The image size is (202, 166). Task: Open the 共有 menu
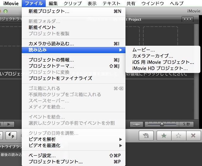131,3
